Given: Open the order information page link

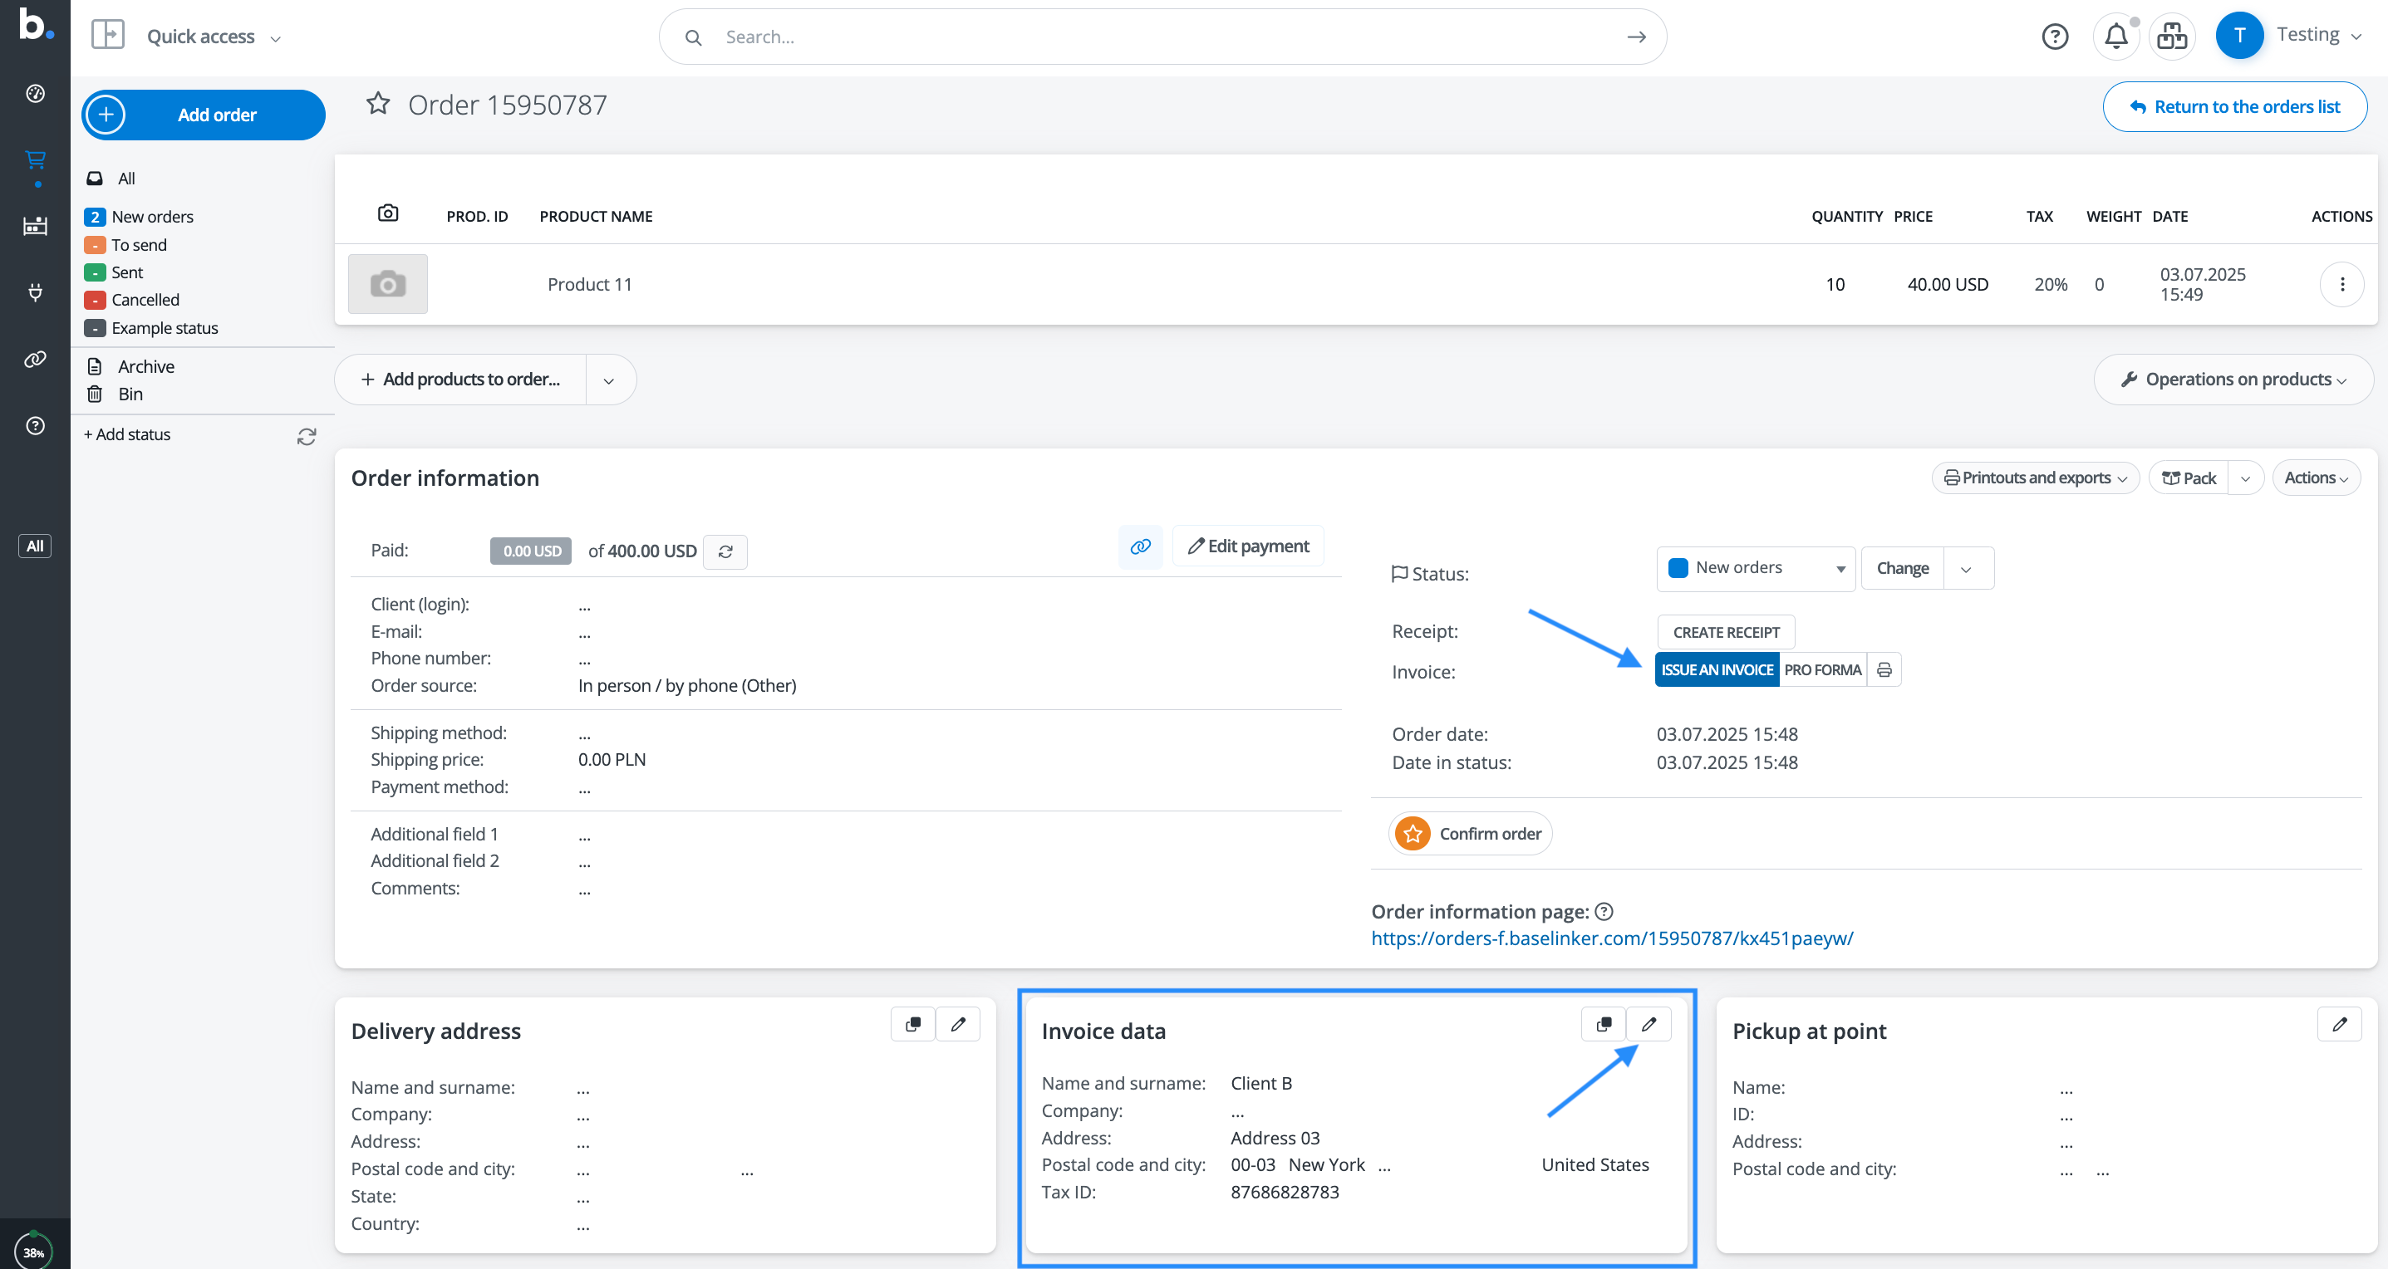Looking at the screenshot, I should (1611, 938).
